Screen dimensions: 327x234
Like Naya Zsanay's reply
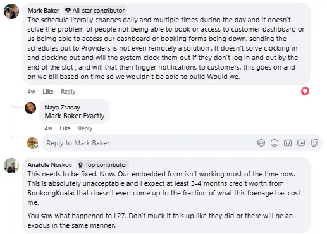tap(65, 128)
